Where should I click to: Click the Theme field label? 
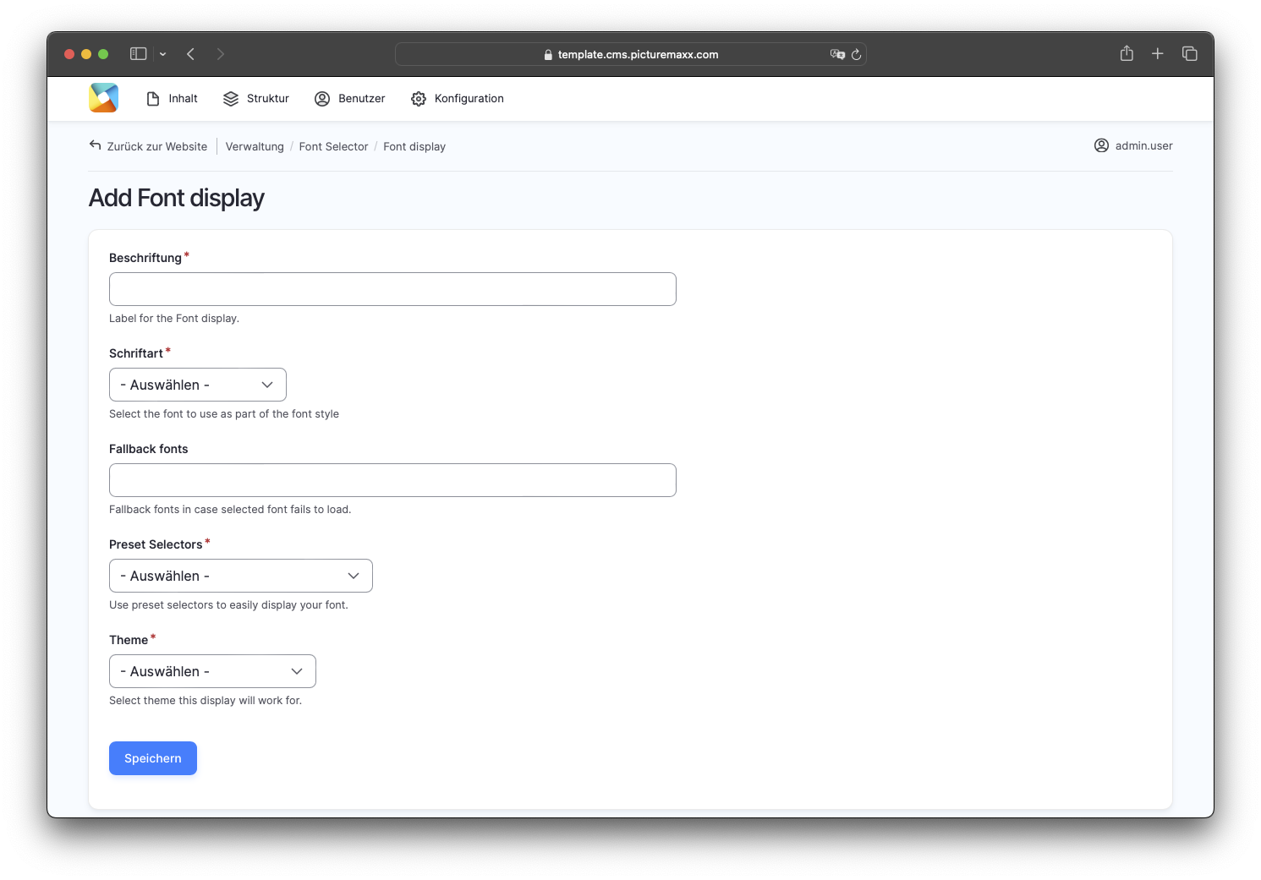129,640
